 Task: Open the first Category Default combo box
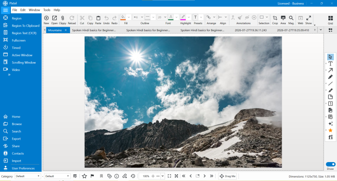pyautogui.click(x=28, y=176)
